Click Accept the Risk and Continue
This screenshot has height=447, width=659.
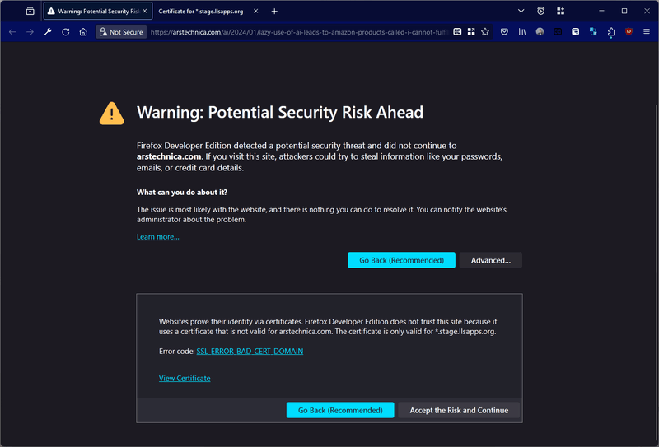tap(459, 410)
